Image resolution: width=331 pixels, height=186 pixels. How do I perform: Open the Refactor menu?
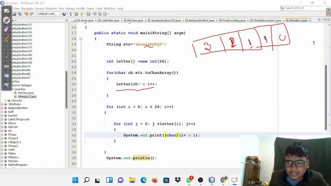51,9
